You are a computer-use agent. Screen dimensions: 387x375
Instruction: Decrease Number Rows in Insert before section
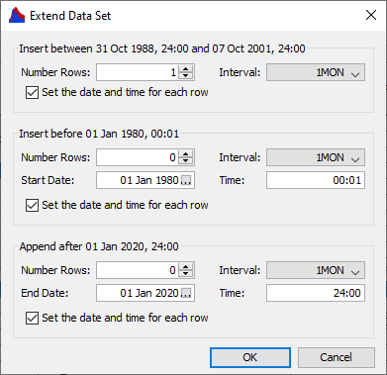click(186, 161)
